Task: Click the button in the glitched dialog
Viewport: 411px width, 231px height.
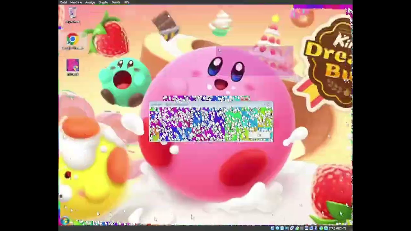Action: tap(259, 135)
